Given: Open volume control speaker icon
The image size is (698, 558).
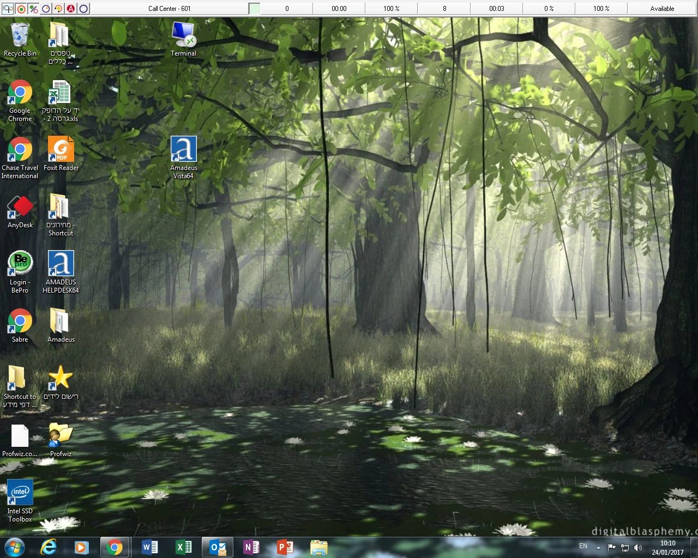Looking at the screenshot, I should (x=638, y=548).
